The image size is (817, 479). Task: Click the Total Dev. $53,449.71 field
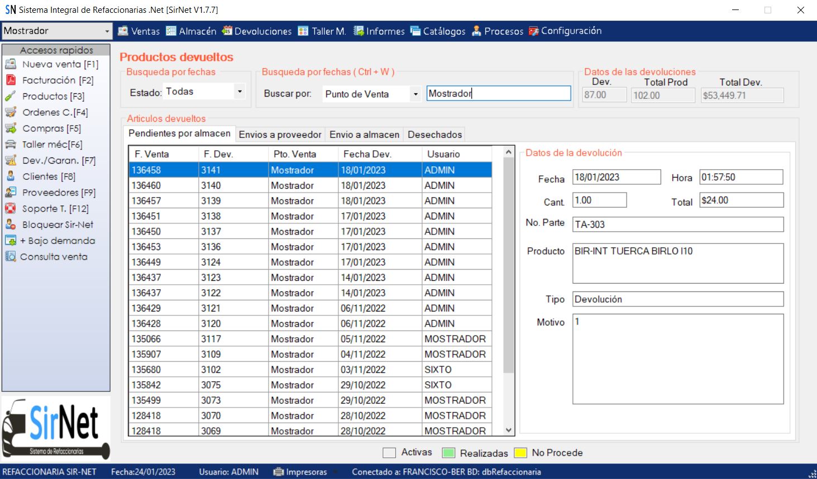click(742, 95)
